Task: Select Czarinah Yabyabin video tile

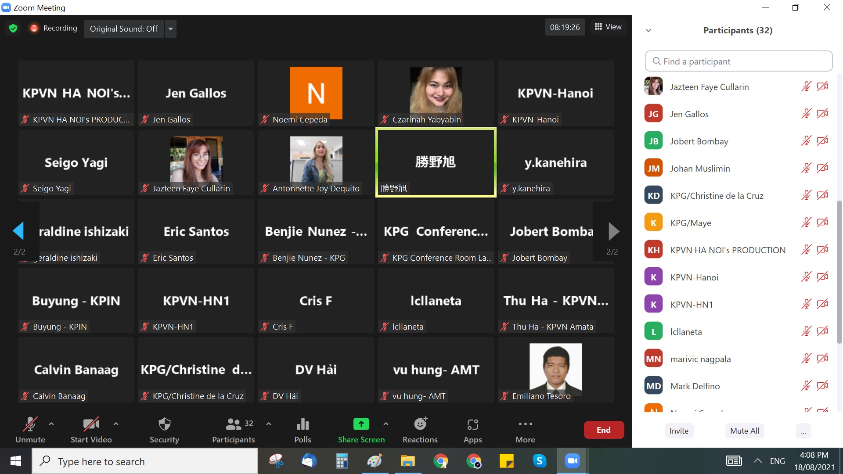Action: (x=436, y=93)
